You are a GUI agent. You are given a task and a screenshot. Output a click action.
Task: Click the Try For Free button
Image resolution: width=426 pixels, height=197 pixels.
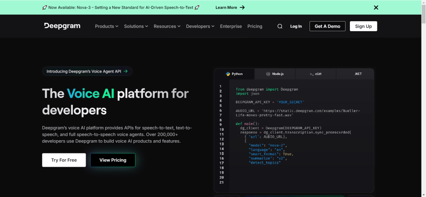pos(64,160)
